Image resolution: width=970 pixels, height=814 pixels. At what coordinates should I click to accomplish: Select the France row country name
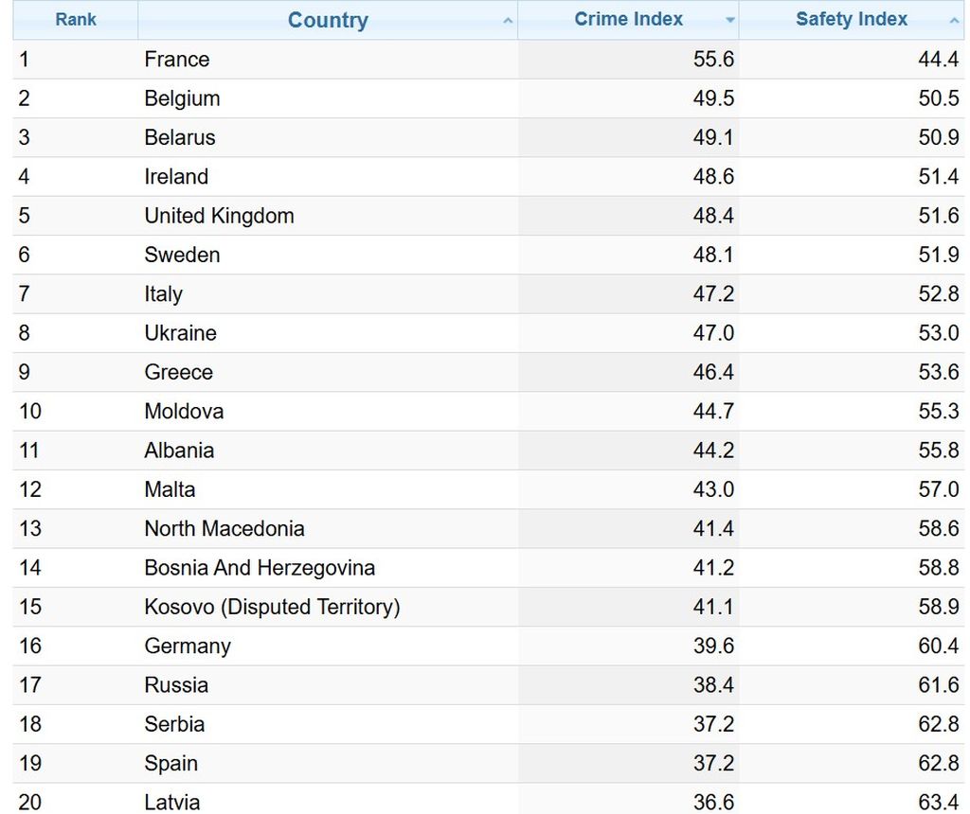(177, 60)
